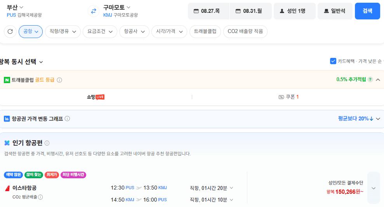Viewport: 384px width, 207px height.
Task: Open the 요금조건 filter dropdown
Action: (100, 31)
